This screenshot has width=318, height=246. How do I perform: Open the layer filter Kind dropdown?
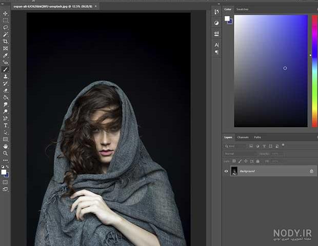(x=235, y=146)
